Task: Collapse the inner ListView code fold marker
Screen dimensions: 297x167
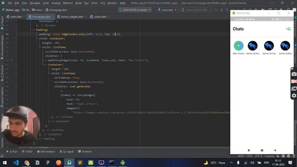Action: click(x=17, y=73)
